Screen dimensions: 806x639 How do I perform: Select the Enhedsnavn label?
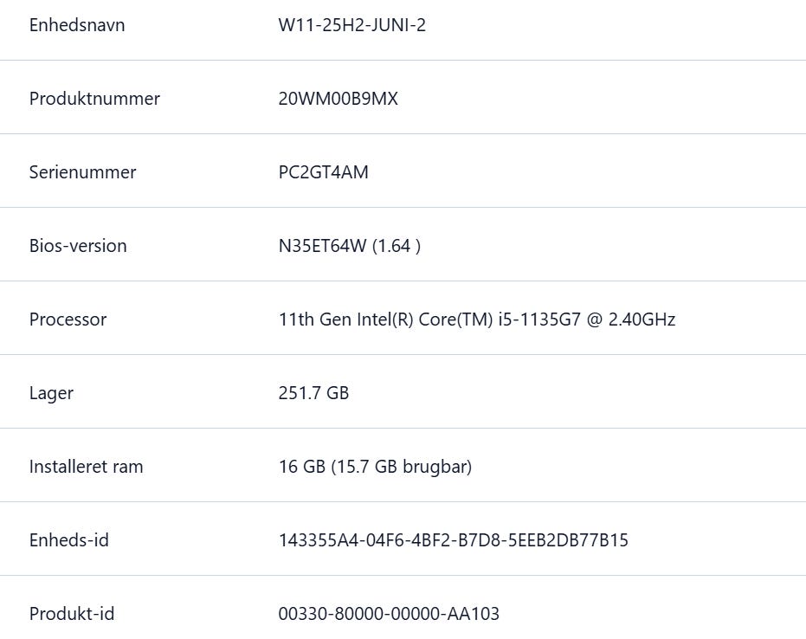tap(76, 25)
